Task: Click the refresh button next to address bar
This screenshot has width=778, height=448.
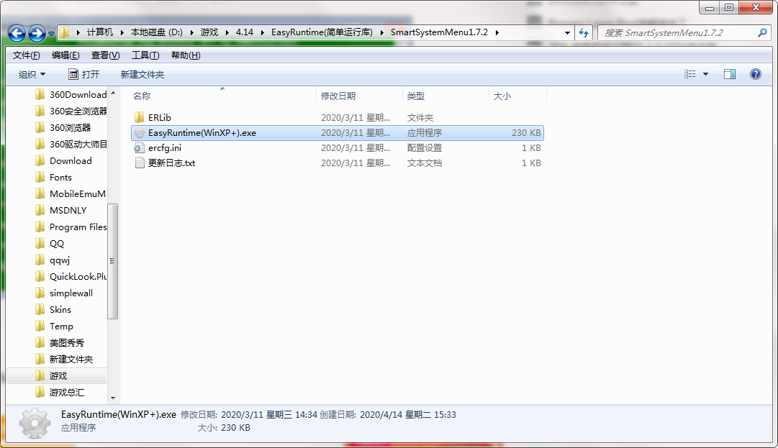Action: [584, 32]
